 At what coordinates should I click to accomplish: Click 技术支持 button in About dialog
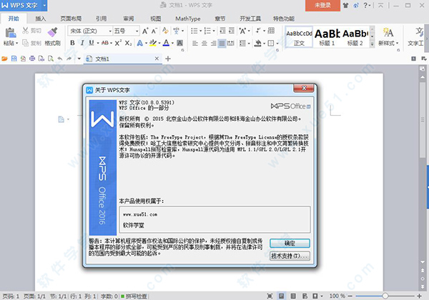tap(290, 256)
